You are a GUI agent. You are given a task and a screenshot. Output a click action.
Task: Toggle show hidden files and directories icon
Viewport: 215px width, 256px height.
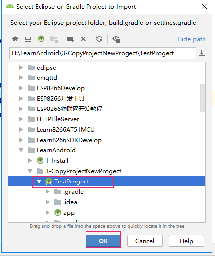(116, 39)
